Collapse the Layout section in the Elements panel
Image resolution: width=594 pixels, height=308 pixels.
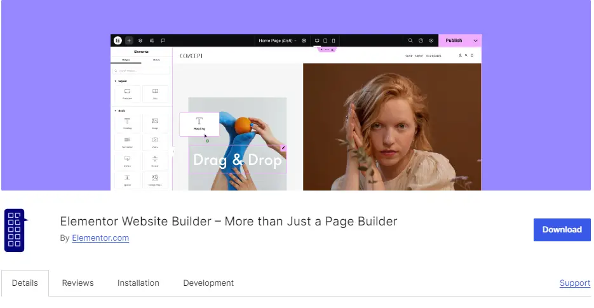pos(121,81)
